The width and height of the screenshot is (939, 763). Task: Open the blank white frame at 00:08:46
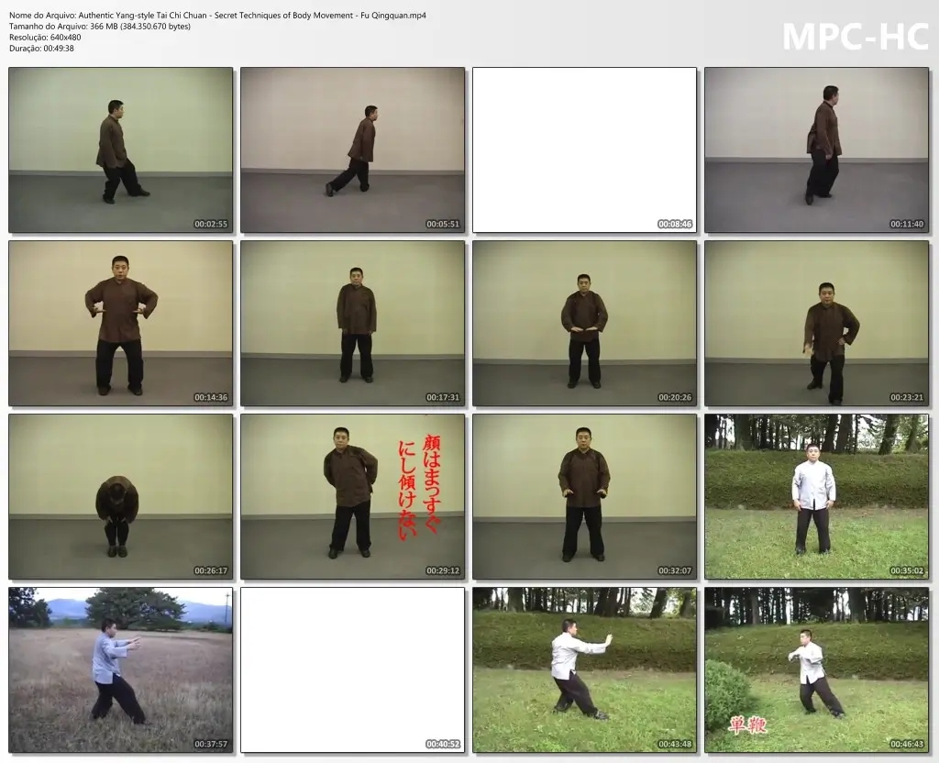584,149
